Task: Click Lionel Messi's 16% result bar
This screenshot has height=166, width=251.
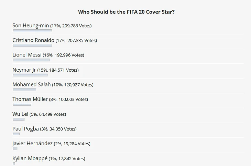Action: tap(31, 60)
